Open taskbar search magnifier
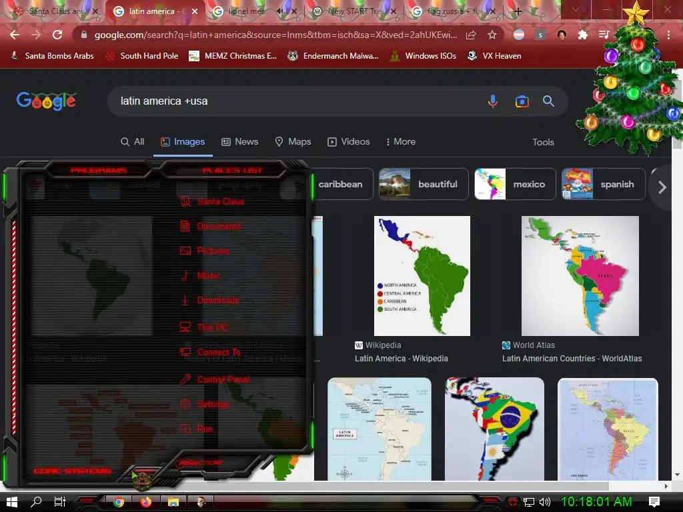This screenshot has width=683, height=512. click(36, 502)
